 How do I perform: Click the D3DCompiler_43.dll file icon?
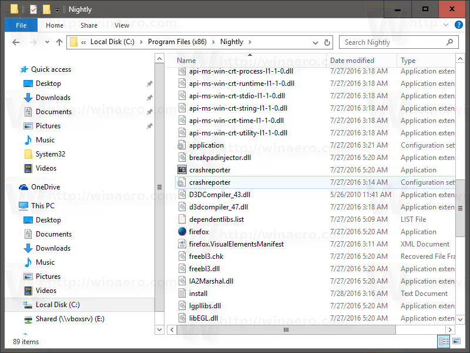182,195
